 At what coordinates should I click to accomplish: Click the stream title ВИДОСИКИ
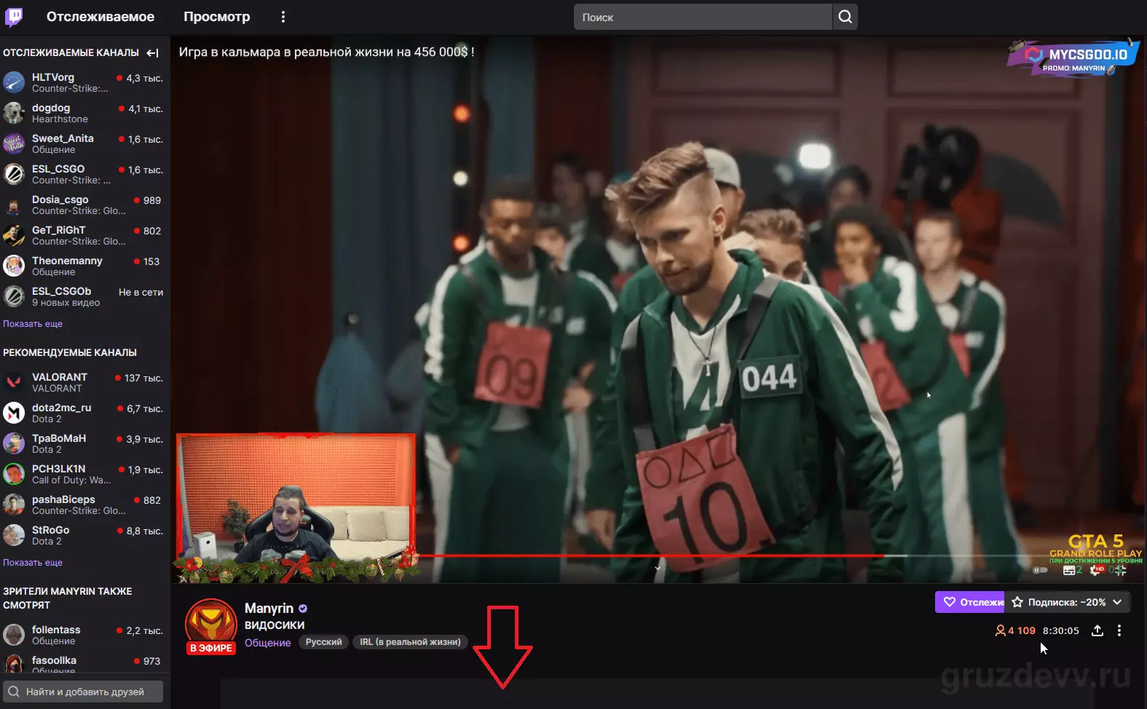point(275,625)
